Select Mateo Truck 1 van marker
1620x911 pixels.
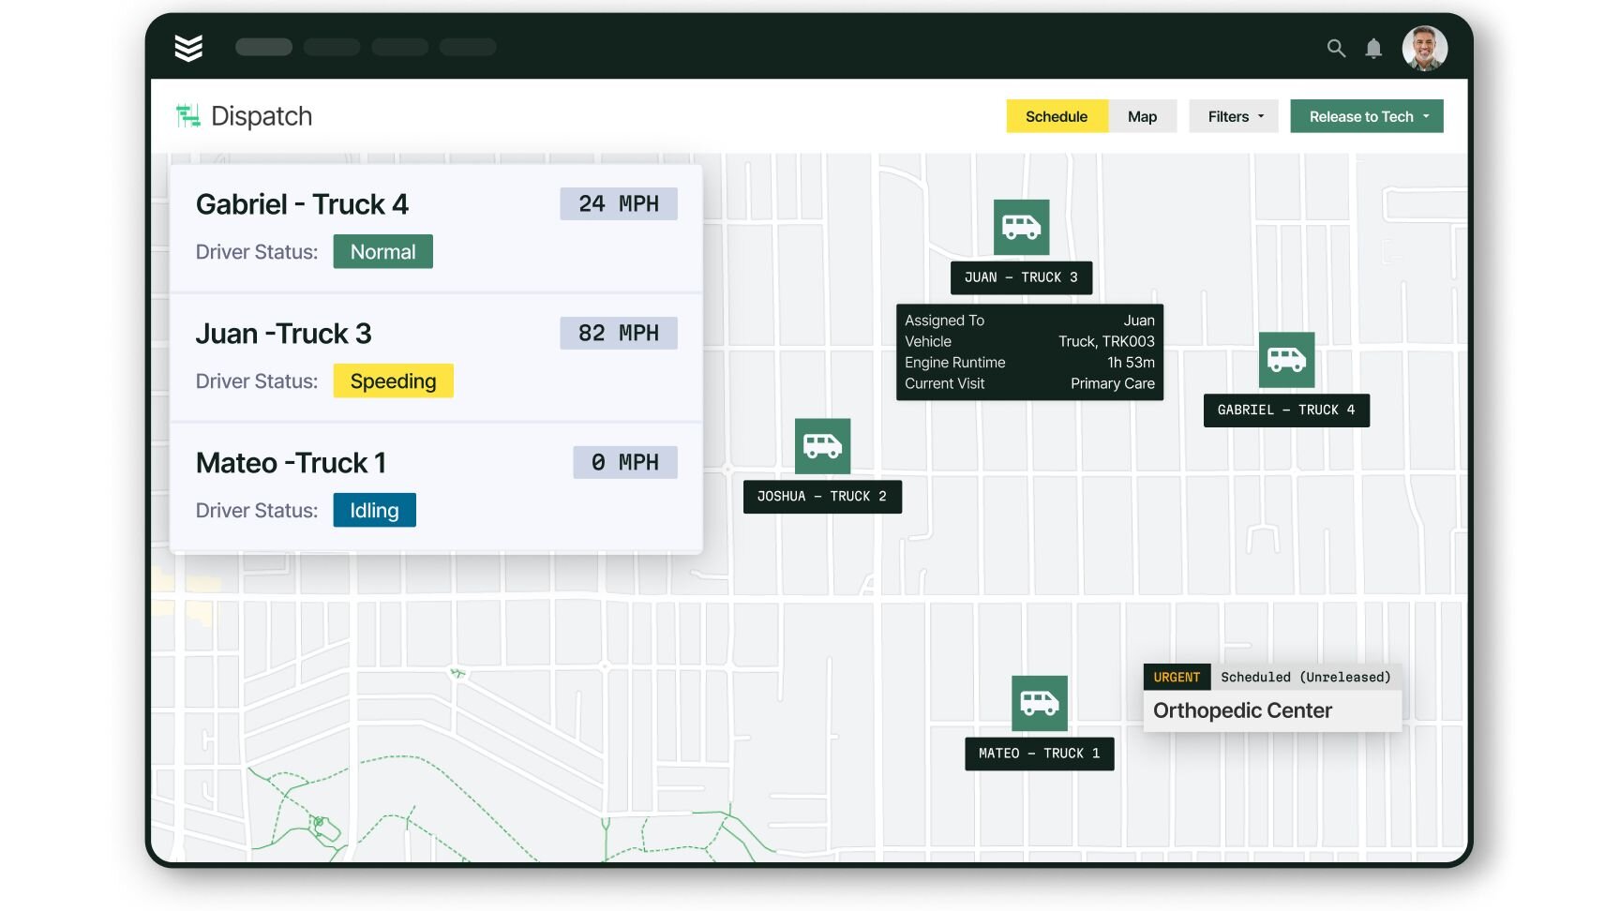pyautogui.click(x=1039, y=703)
